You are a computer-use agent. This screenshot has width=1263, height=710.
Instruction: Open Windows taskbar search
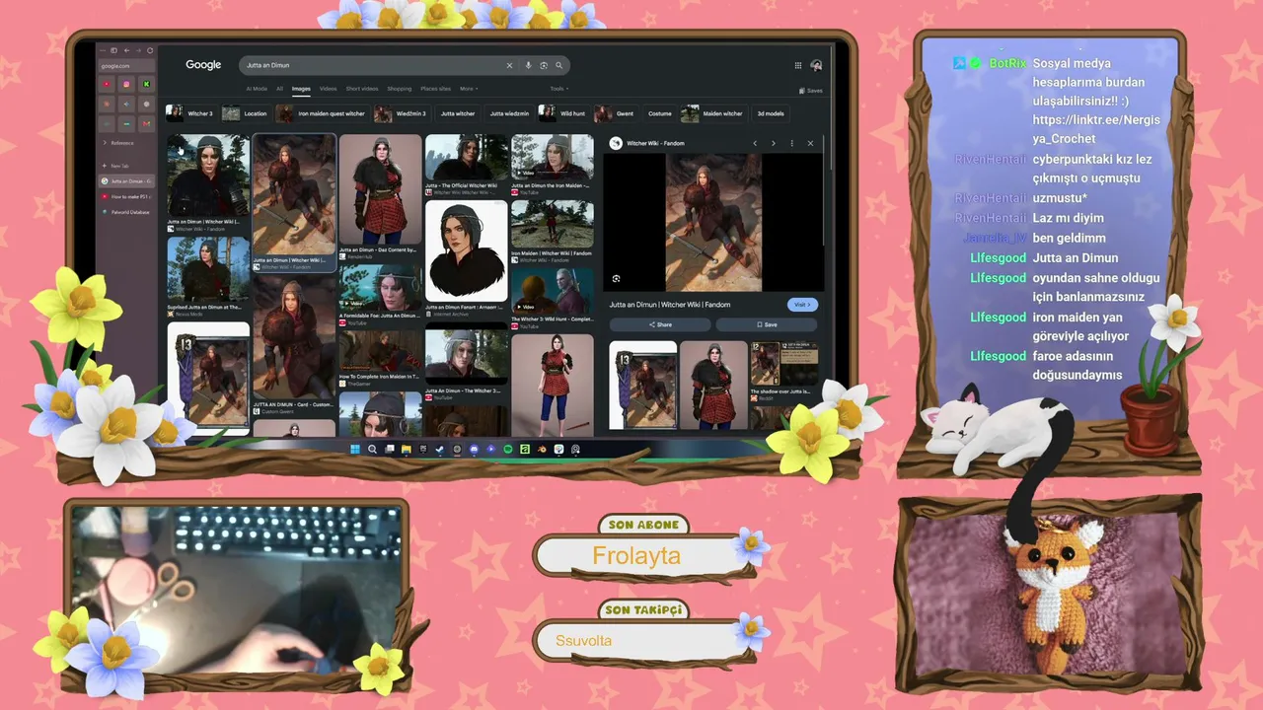[x=372, y=450]
